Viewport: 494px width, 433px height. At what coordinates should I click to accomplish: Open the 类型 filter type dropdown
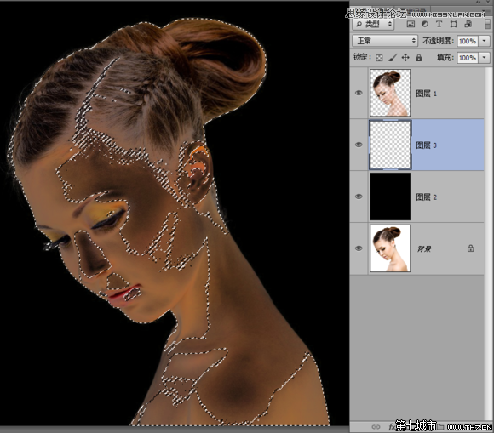coord(374,24)
